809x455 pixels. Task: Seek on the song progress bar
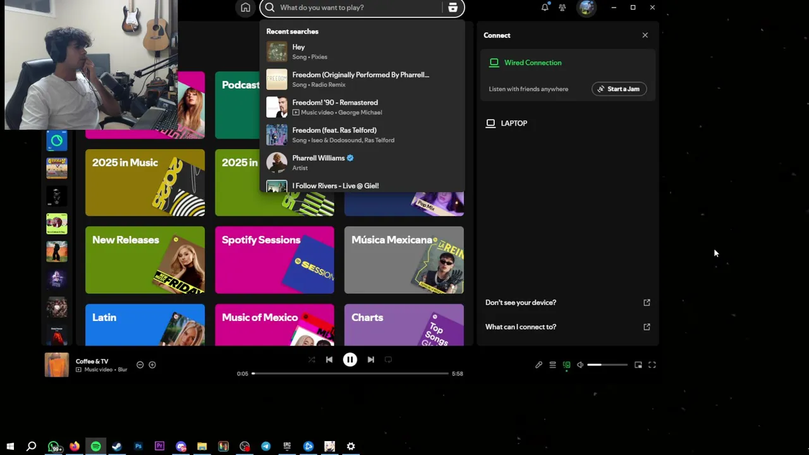(x=351, y=373)
